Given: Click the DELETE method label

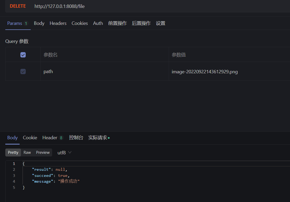Looking at the screenshot, I should (17, 6).
